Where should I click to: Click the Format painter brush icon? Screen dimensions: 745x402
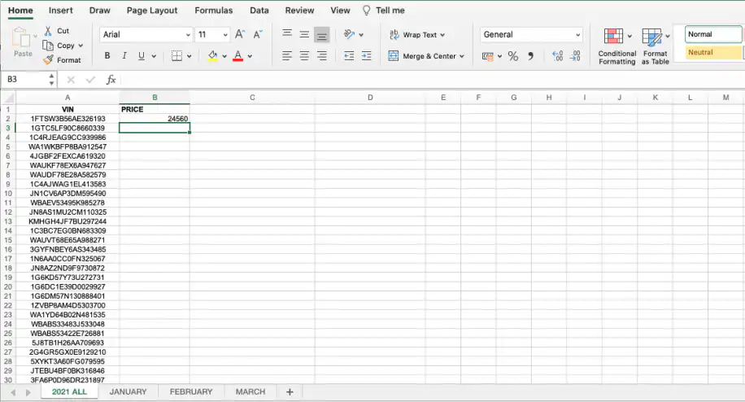click(x=48, y=60)
